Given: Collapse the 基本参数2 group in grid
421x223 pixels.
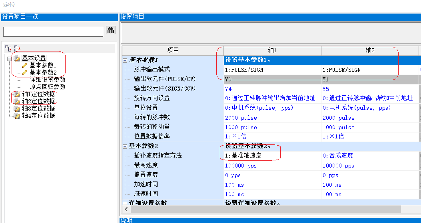Looking at the screenshot, I should click(x=125, y=146).
